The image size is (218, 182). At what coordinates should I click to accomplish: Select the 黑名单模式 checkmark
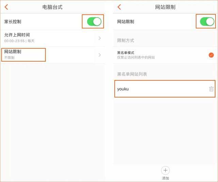pyautogui.click(x=211, y=55)
